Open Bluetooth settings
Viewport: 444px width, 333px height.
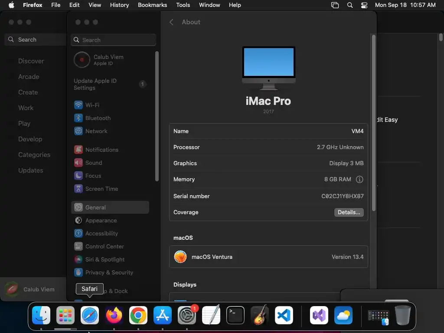click(x=110, y=118)
